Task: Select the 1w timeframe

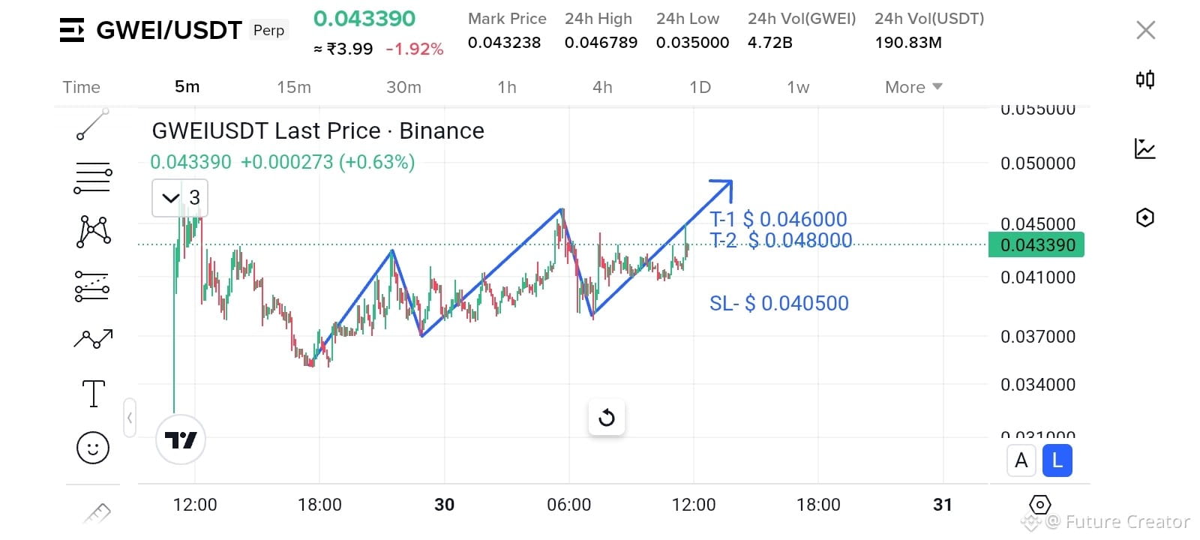Action: click(798, 87)
